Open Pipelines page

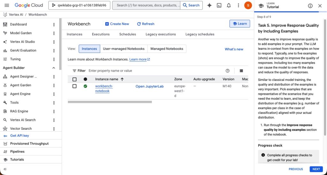[17, 151]
